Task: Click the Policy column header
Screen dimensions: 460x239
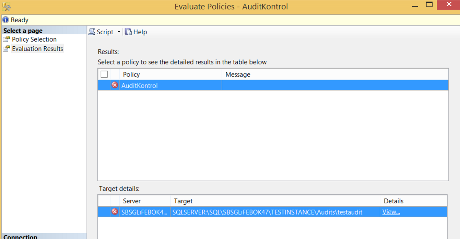Action: pyautogui.click(x=171, y=75)
